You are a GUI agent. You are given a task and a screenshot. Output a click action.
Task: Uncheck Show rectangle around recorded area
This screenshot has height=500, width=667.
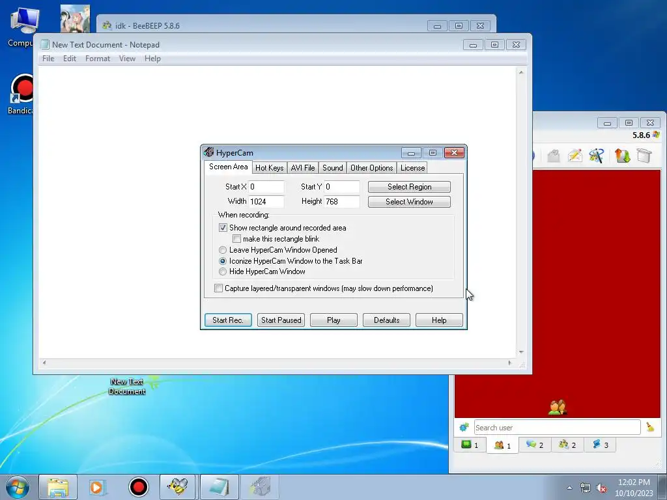tap(223, 227)
